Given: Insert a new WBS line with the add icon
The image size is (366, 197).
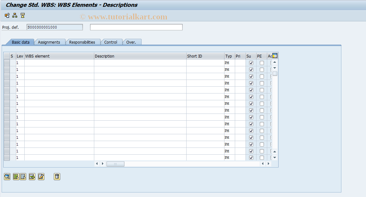Looking at the screenshot, I should (32, 177).
